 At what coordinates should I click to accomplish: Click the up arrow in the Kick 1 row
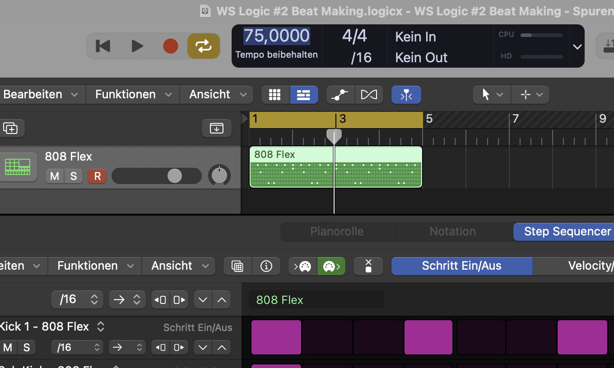tap(222, 347)
